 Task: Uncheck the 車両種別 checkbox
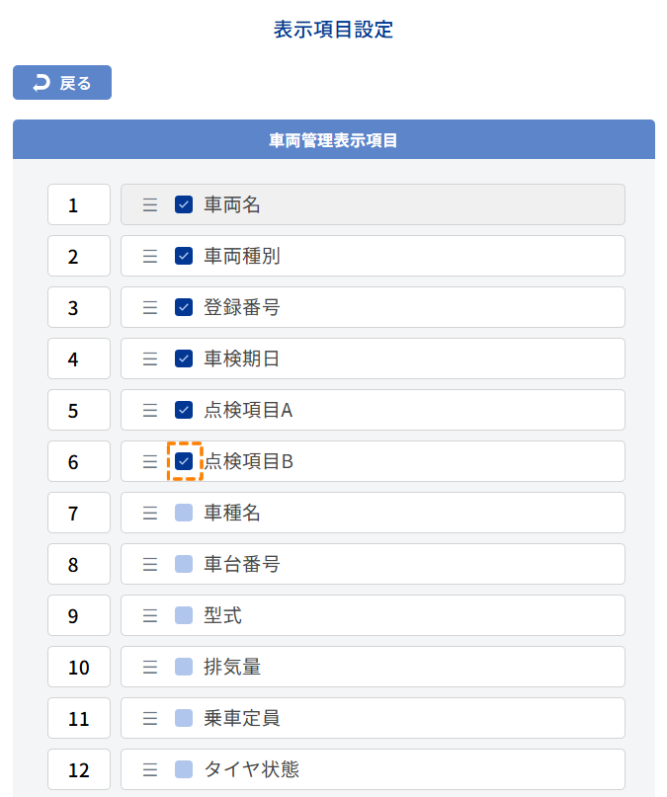pos(184,256)
